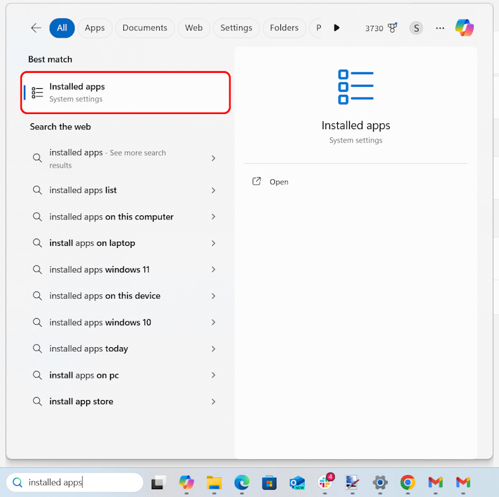Open Outlook (new) from the taskbar
This screenshot has height=497, width=499.
tap(297, 482)
